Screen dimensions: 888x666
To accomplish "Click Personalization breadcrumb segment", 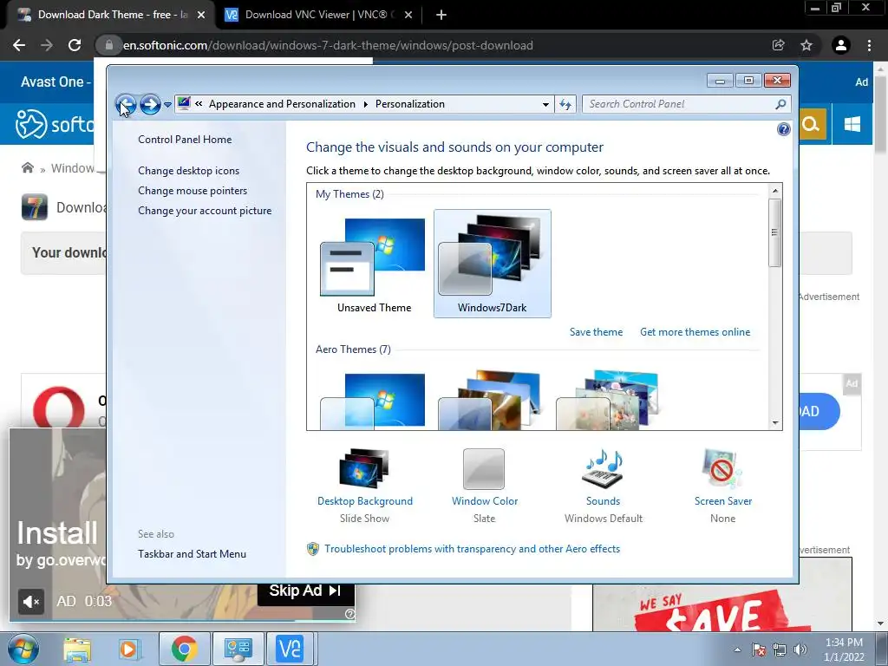I will click(410, 104).
